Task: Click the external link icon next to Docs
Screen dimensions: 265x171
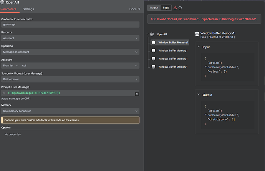Action: [139, 9]
